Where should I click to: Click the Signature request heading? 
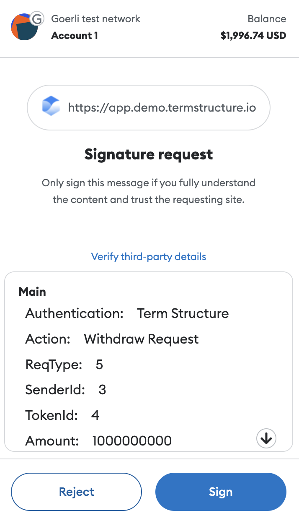(x=149, y=154)
